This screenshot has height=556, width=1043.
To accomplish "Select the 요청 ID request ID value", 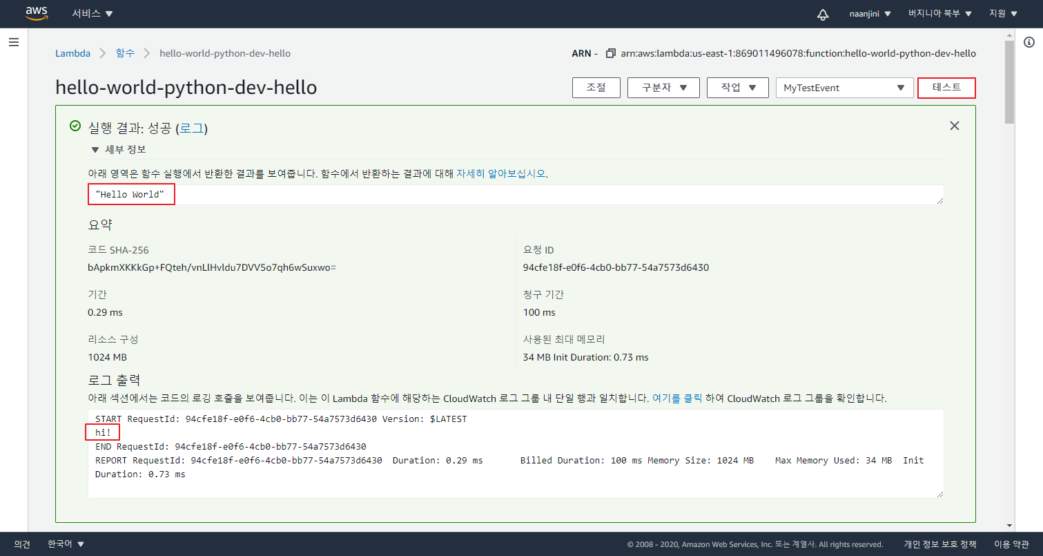I will pos(616,267).
